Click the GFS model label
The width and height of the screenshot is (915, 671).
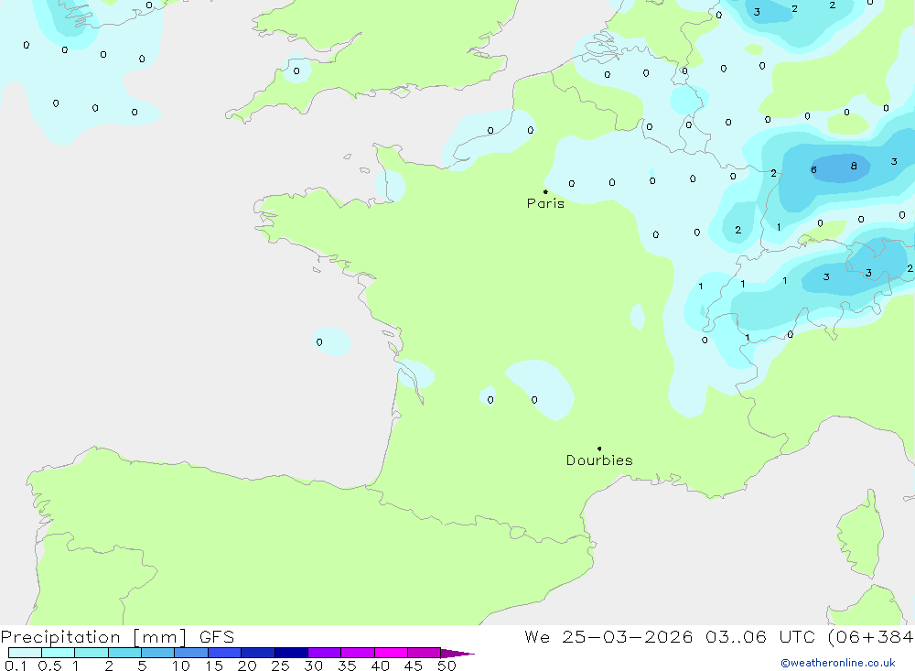[x=217, y=636]
